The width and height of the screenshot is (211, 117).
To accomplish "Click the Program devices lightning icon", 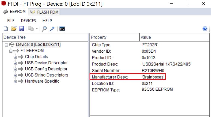I will click(52, 29).
